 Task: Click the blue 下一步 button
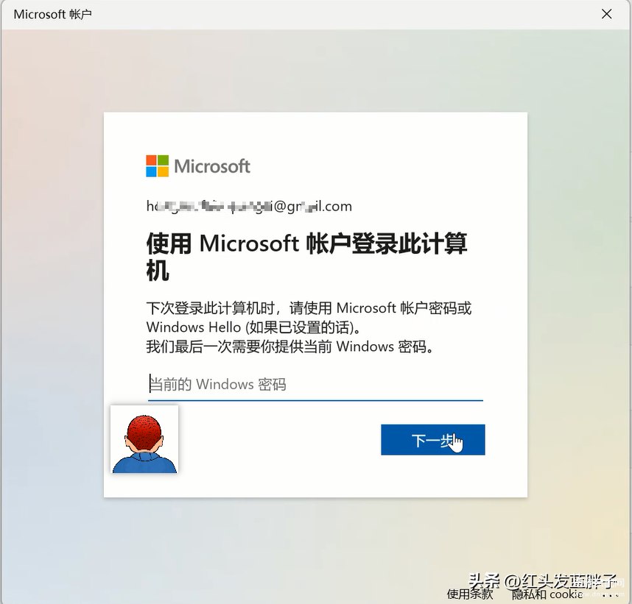433,440
